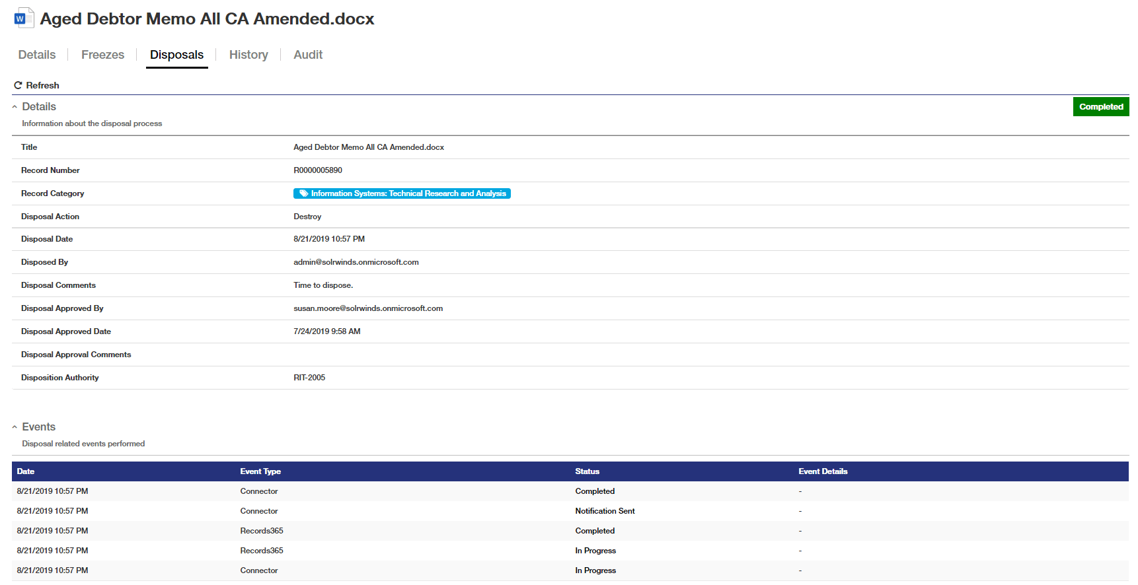1138x585 pixels.
Task: Click the Refresh circular arrow icon
Action: (x=18, y=85)
